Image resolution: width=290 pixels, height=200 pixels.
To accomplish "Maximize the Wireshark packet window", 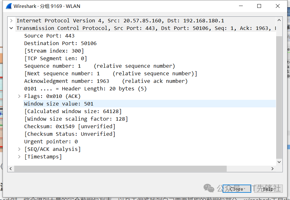I will pos(259,6).
